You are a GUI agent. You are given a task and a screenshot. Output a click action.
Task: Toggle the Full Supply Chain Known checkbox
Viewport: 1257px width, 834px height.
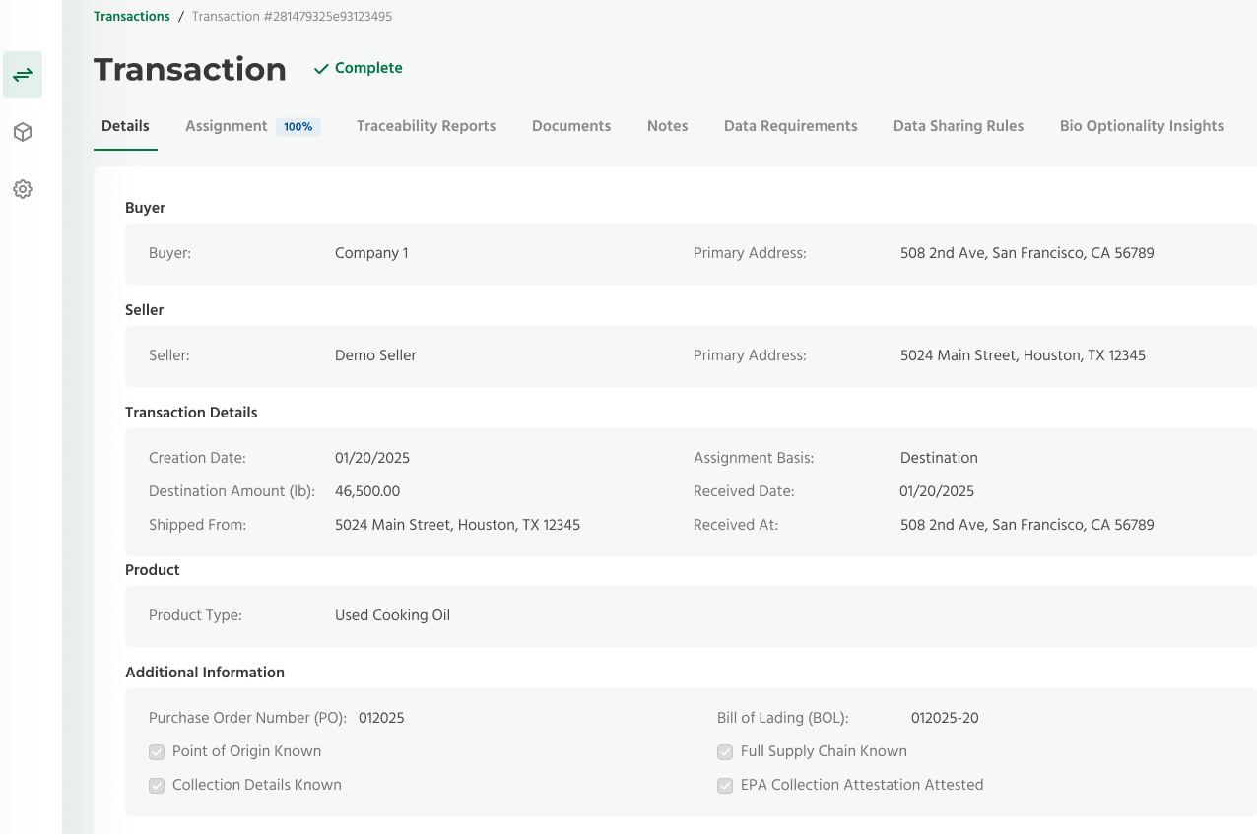(x=725, y=752)
